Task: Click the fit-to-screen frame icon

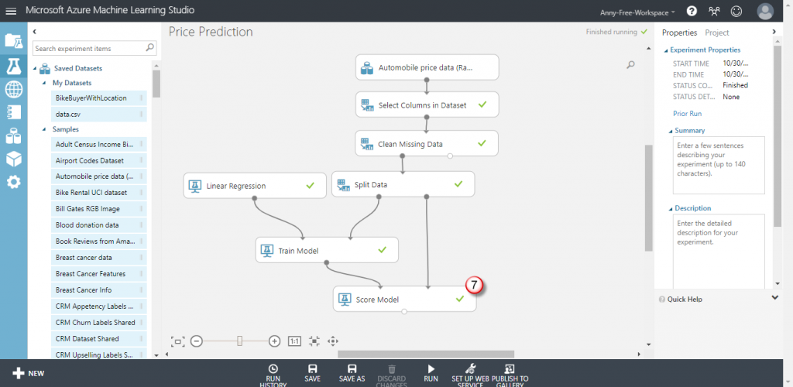Action: point(177,341)
